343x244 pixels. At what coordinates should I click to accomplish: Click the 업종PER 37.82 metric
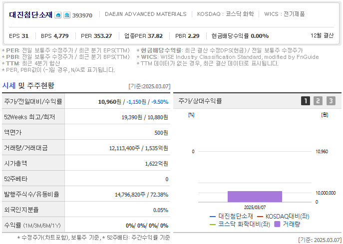tap(143, 36)
